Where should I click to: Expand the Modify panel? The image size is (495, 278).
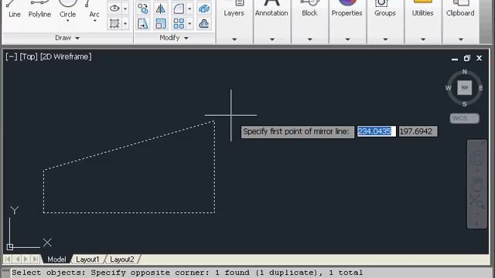pos(174,38)
